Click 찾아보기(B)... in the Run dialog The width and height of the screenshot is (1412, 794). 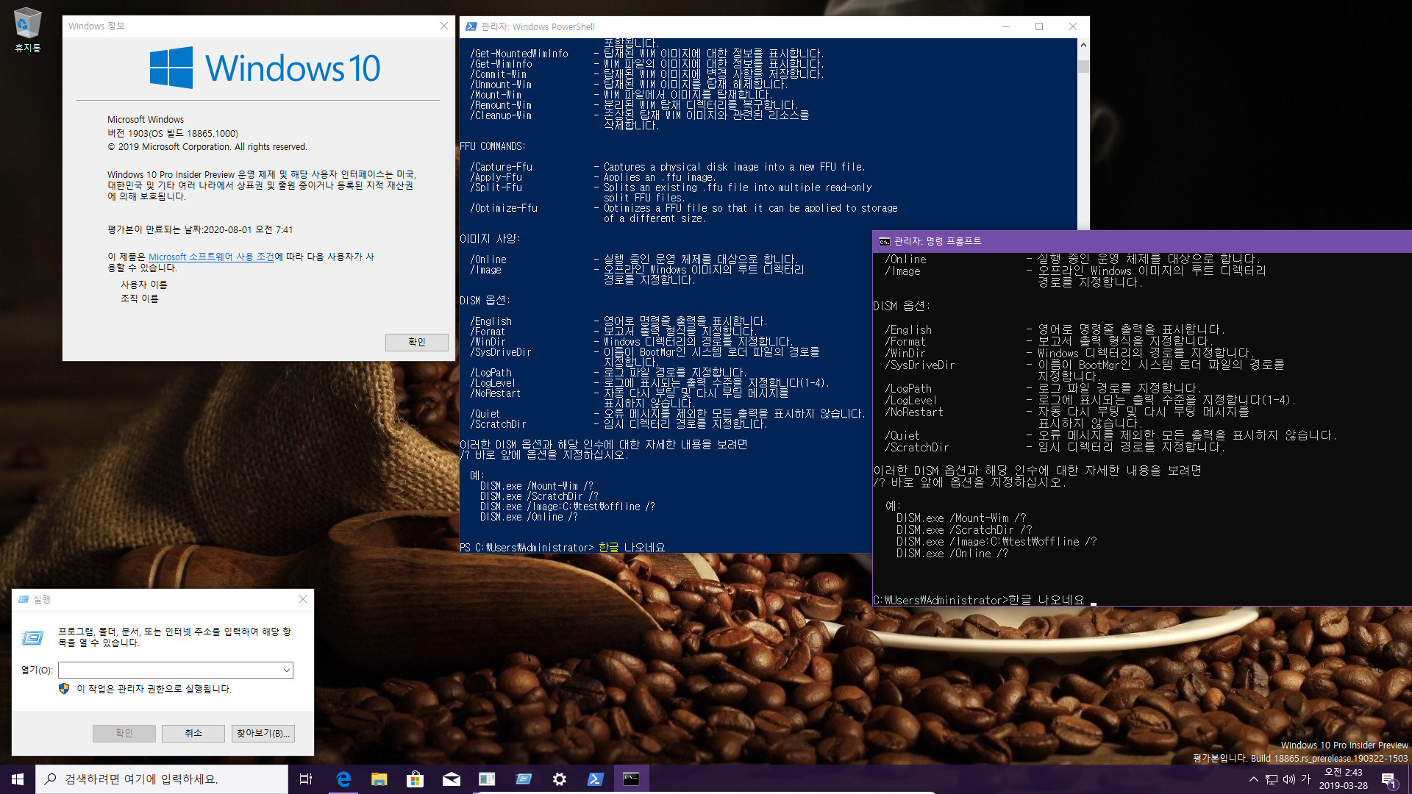[263, 733]
